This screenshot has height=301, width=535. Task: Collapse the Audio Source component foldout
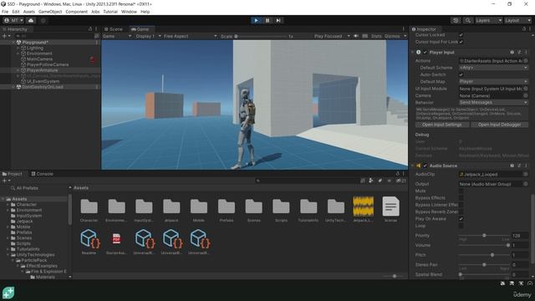coord(412,166)
